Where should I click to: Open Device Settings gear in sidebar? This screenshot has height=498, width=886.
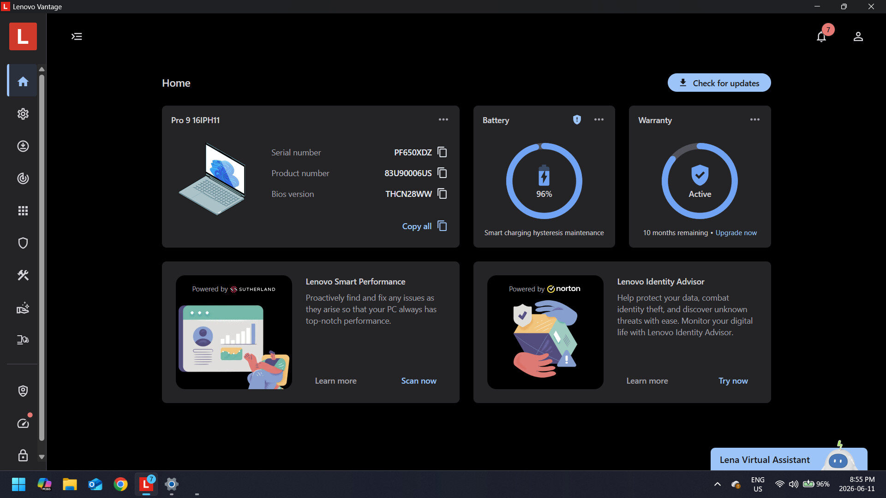pos(23,114)
